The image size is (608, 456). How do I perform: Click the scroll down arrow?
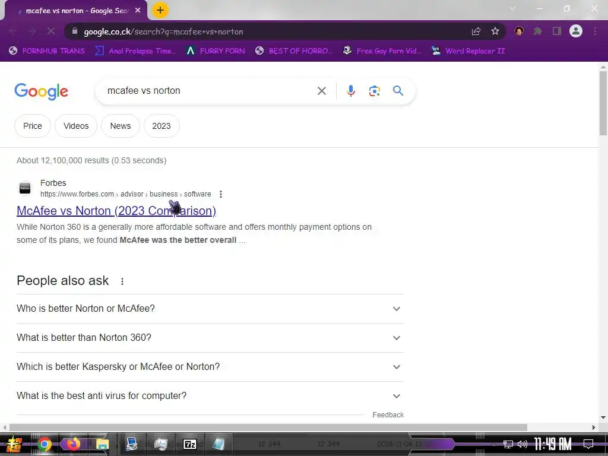[x=603, y=417]
